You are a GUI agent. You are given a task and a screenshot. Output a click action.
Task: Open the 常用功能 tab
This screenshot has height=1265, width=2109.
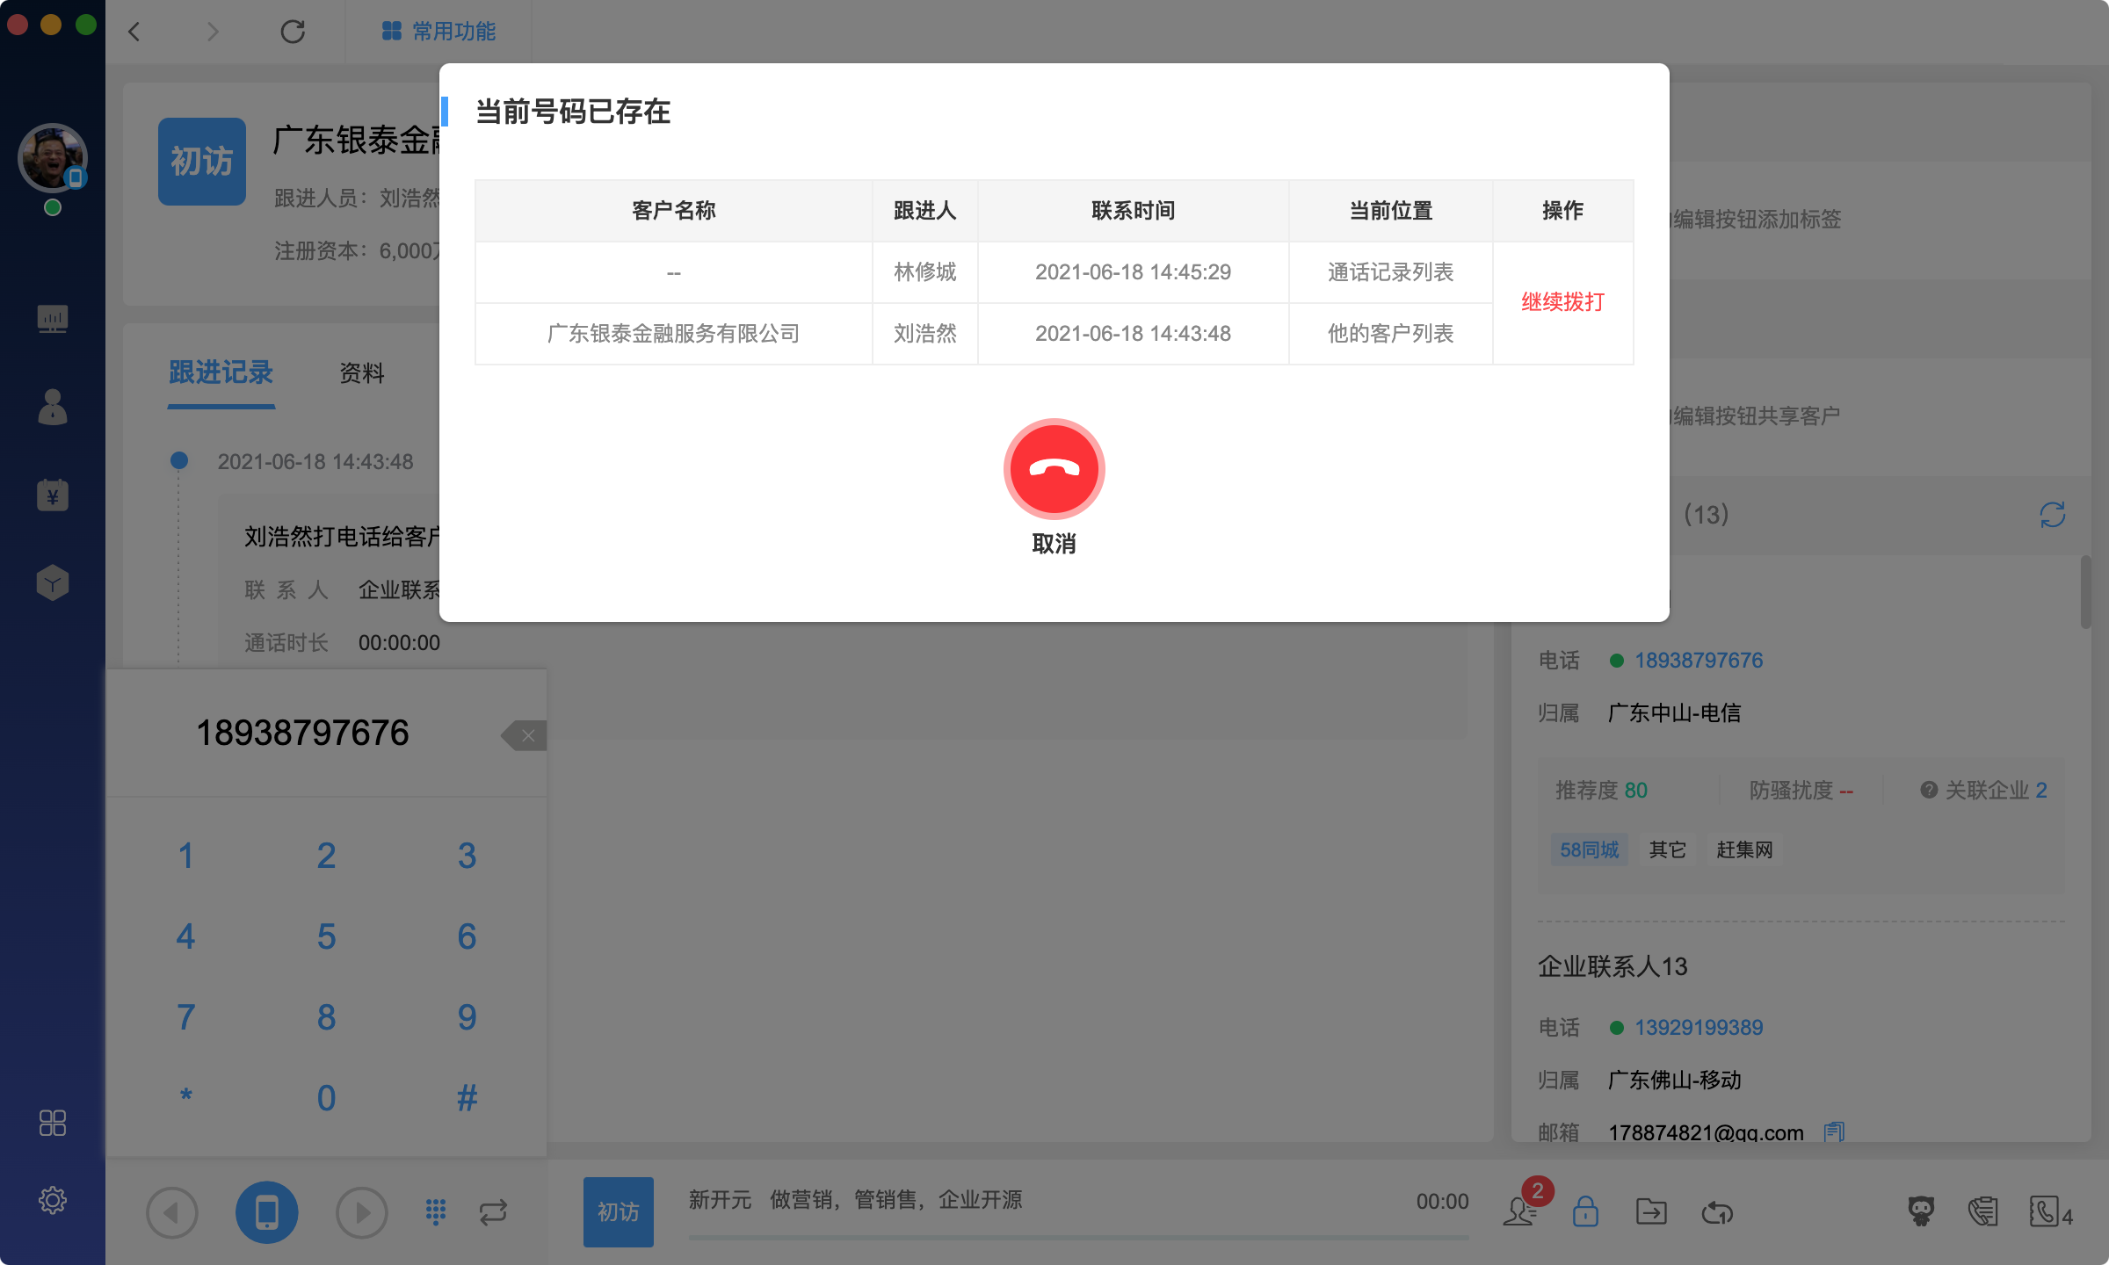coord(438,32)
